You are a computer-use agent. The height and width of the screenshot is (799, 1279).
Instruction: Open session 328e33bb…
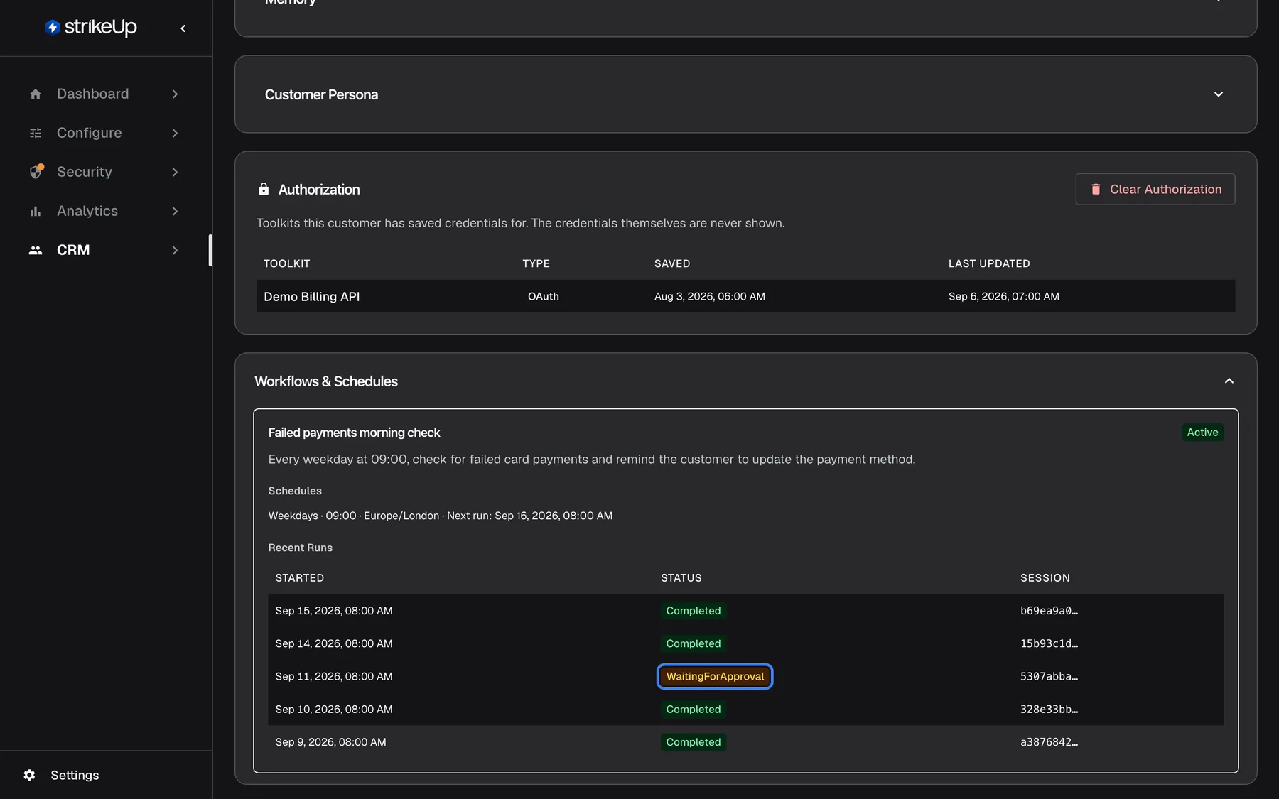(1049, 710)
